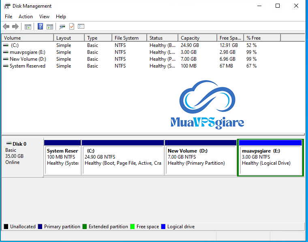Screen dimensions: 308x242
Task: Click the Forward arrow toolbar icon
Action: pos(15,27)
